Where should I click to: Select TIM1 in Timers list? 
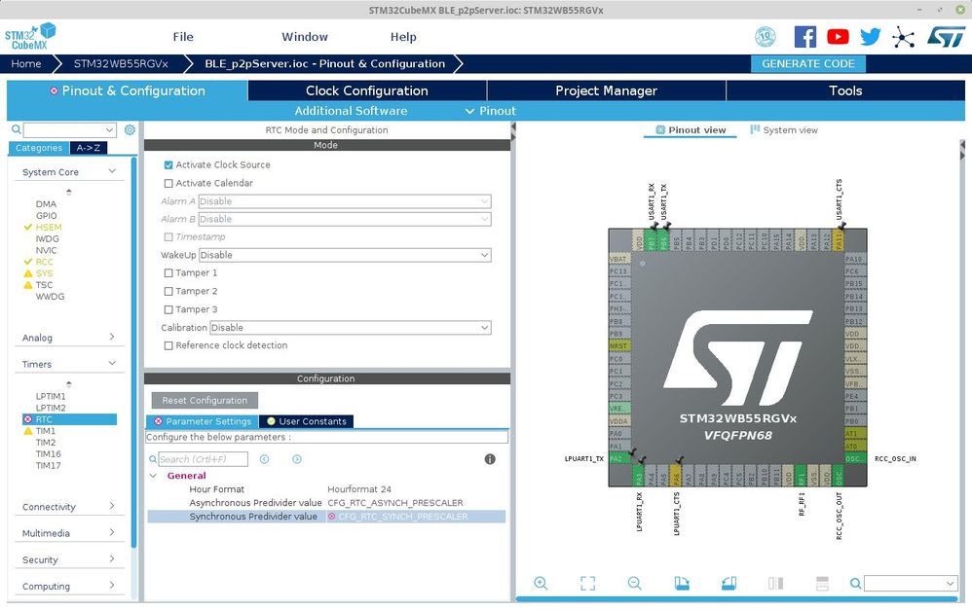[x=45, y=431]
